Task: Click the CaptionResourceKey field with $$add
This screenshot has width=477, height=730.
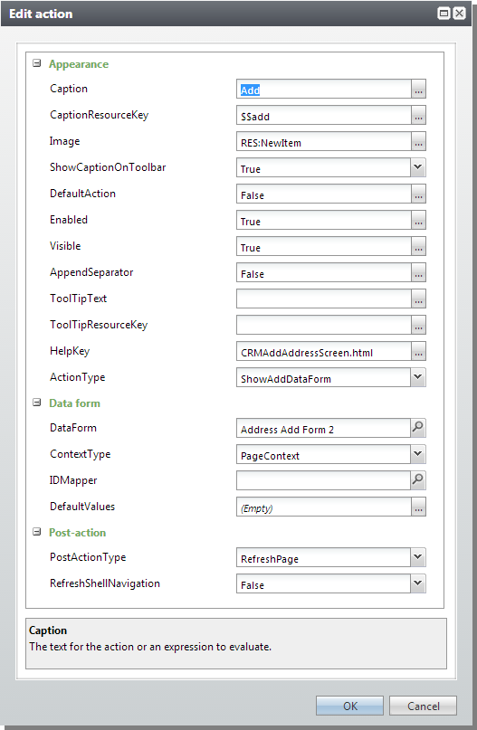Action: [x=324, y=115]
